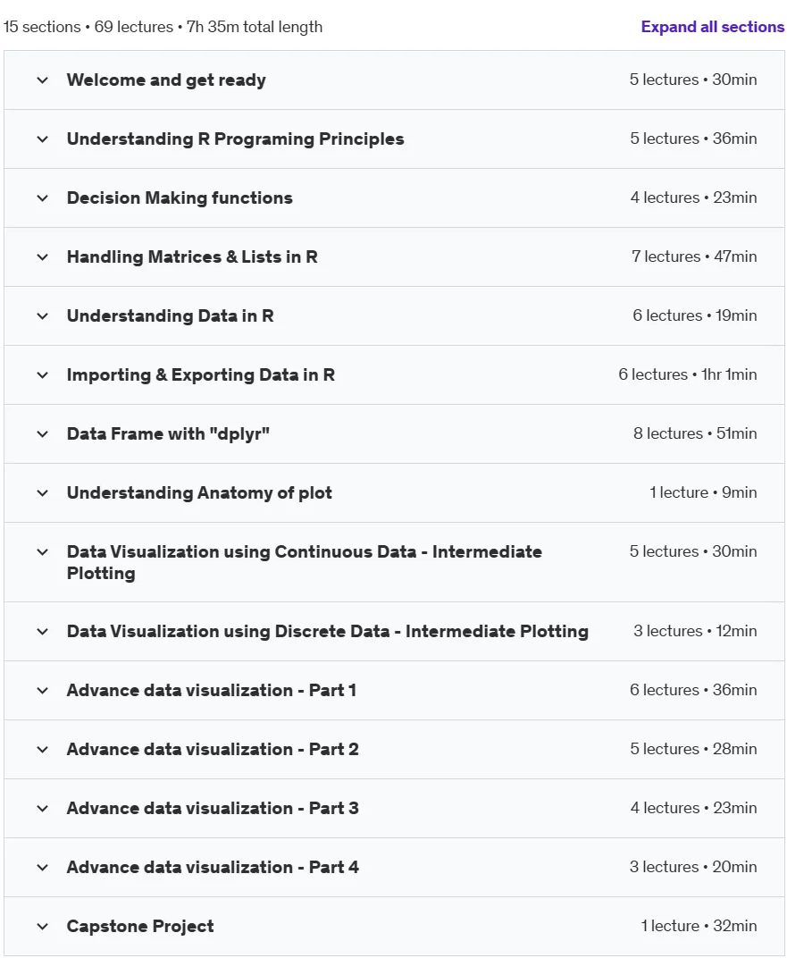Click the Capstone Project section title

pyautogui.click(x=140, y=926)
